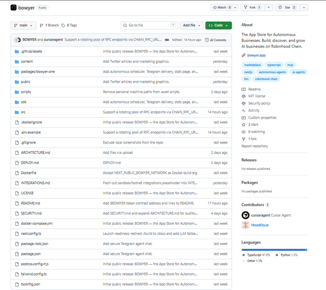
Task: Click the Activity pulse icon
Action: (x=243, y=111)
